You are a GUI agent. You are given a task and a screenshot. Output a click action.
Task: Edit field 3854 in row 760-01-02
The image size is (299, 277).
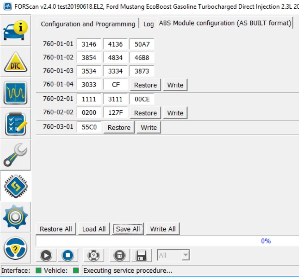89,58
